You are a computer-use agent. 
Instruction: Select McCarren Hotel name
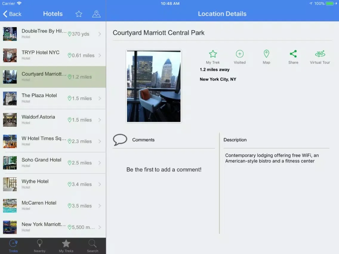39,203
